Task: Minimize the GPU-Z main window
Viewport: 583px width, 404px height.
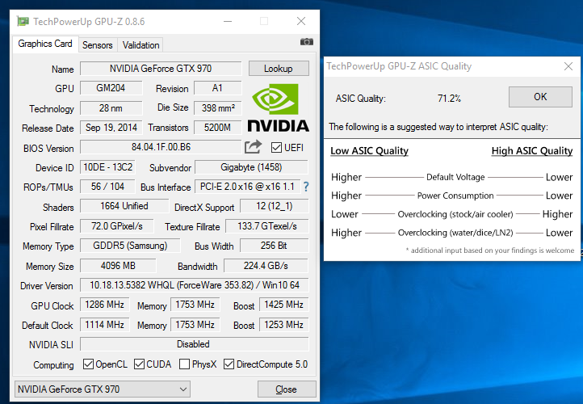Action: coord(228,22)
